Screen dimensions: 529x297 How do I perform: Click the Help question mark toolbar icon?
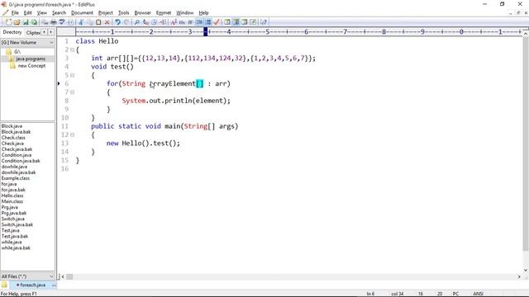tap(264, 22)
